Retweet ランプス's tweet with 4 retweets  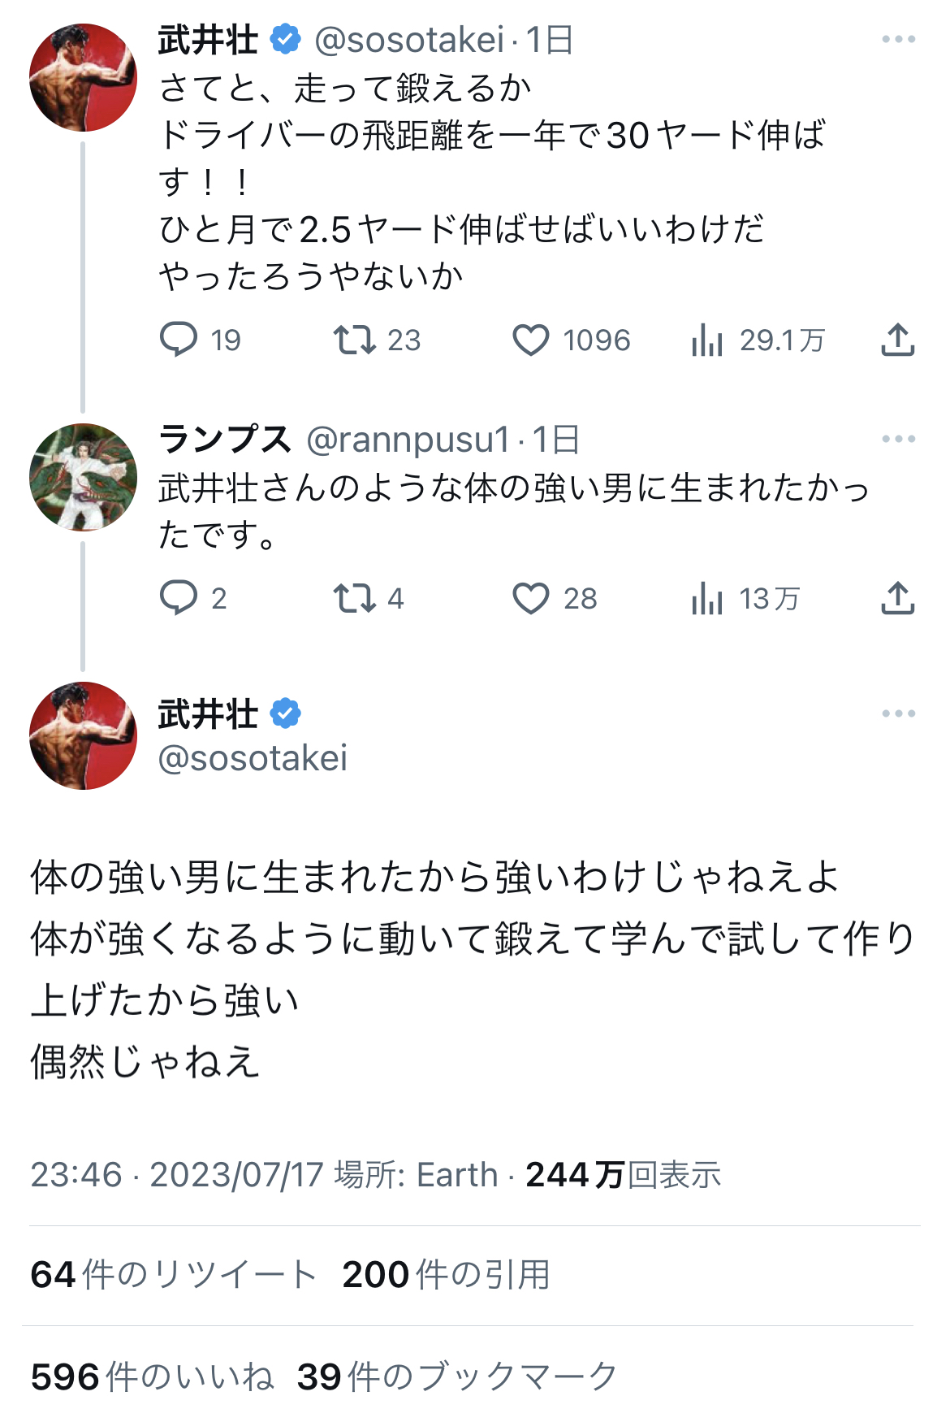coord(354,598)
